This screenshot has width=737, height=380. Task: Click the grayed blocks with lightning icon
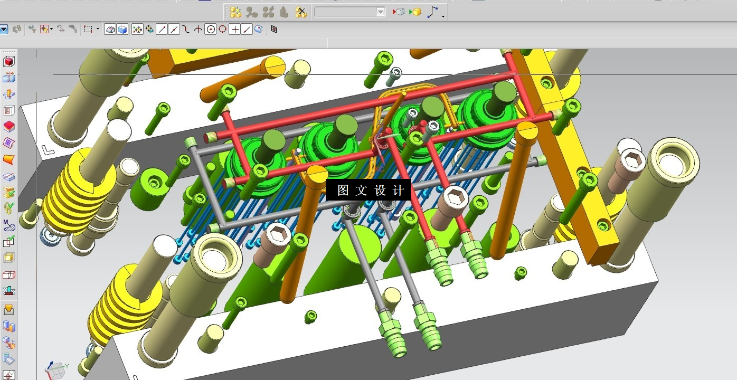click(x=269, y=12)
